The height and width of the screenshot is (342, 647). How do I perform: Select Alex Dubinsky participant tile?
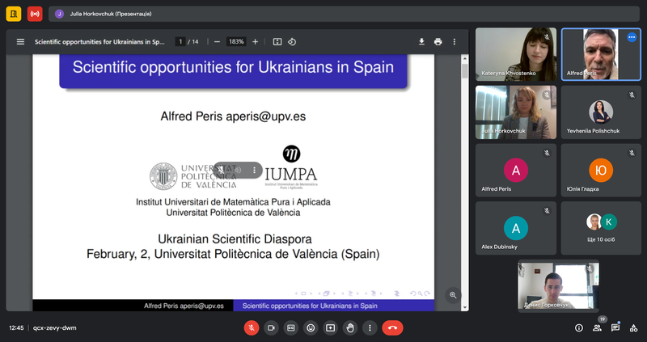tap(516, 228)
